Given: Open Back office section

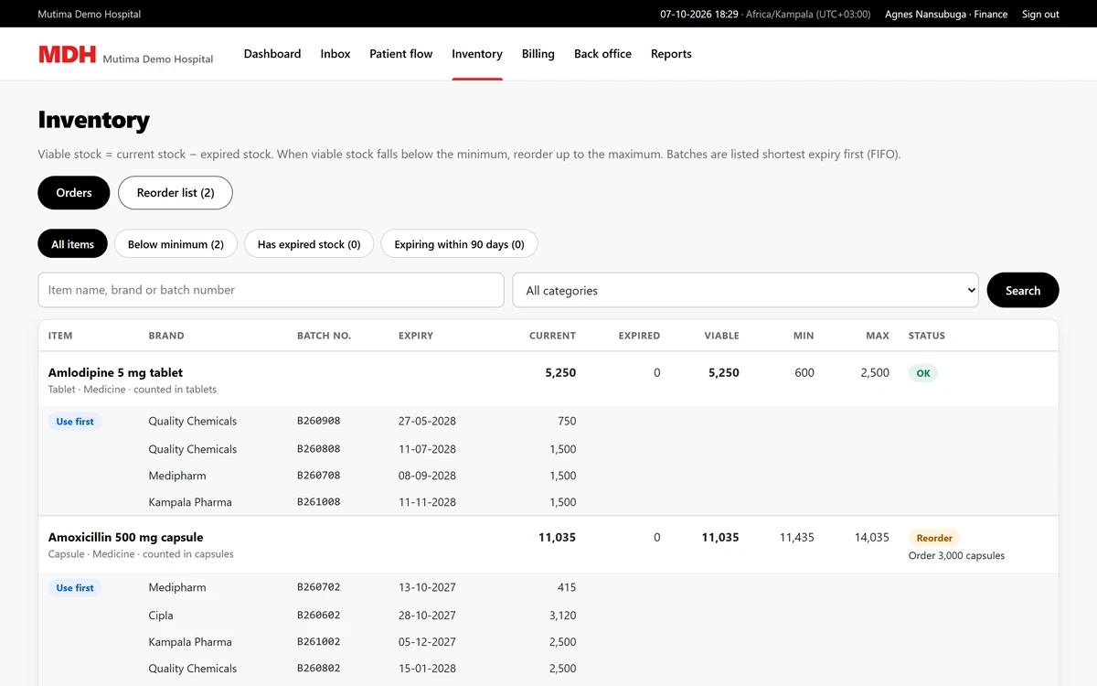Looking at the screenshot, I should coord(602,54).
